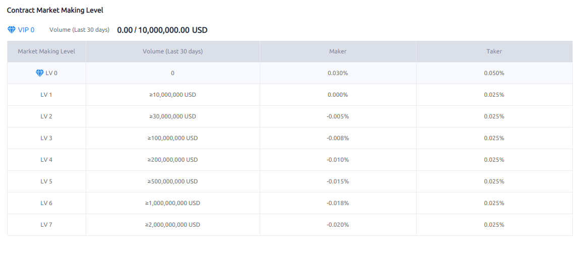Select the LV 4 row label
The image size is (587, 261).
[46, 160]
